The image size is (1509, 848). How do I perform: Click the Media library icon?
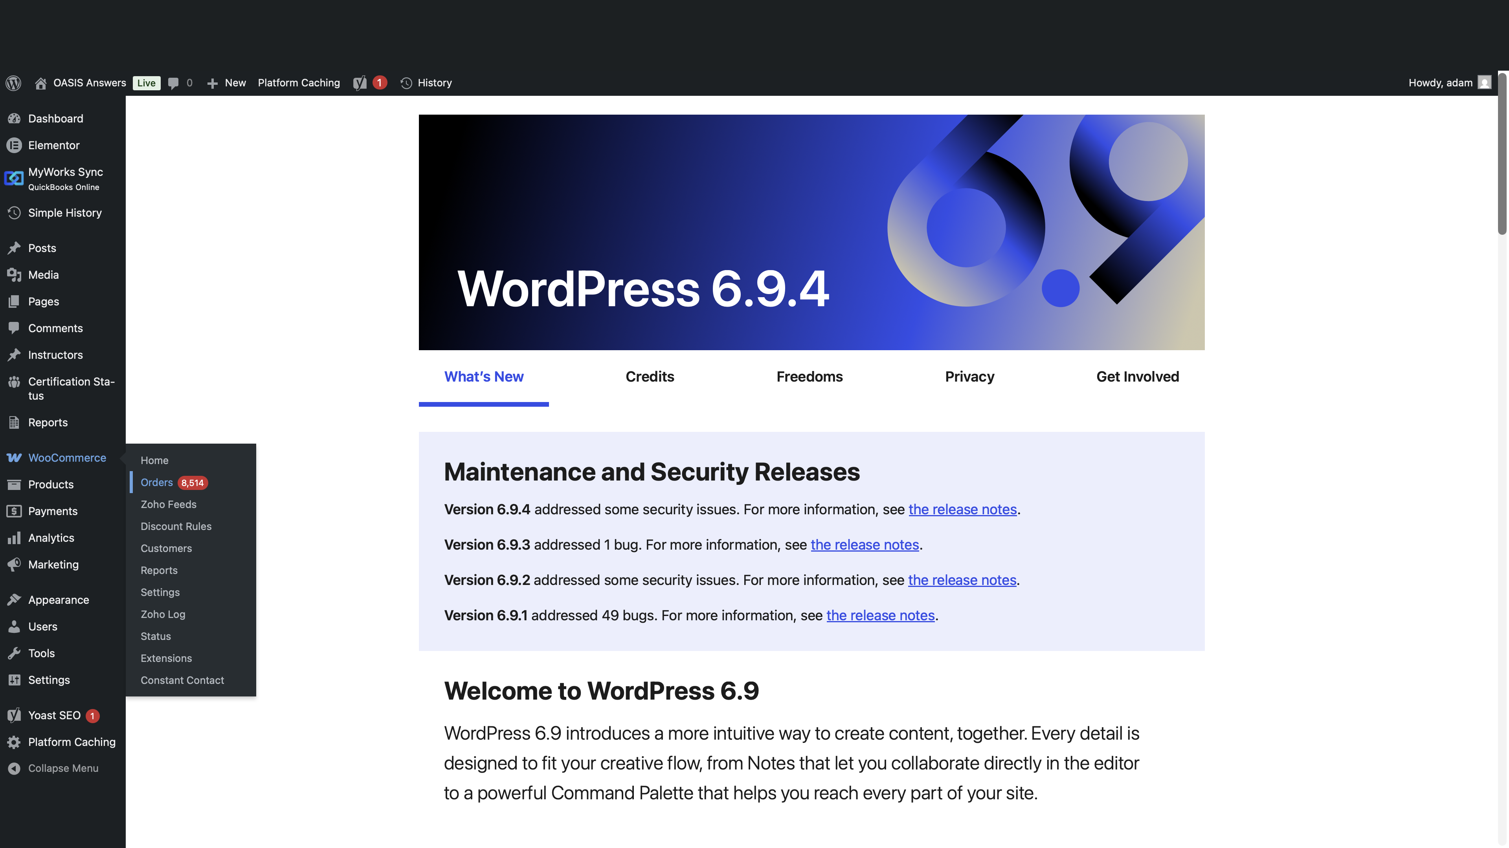pyautogui.click(x=14, y=275)
